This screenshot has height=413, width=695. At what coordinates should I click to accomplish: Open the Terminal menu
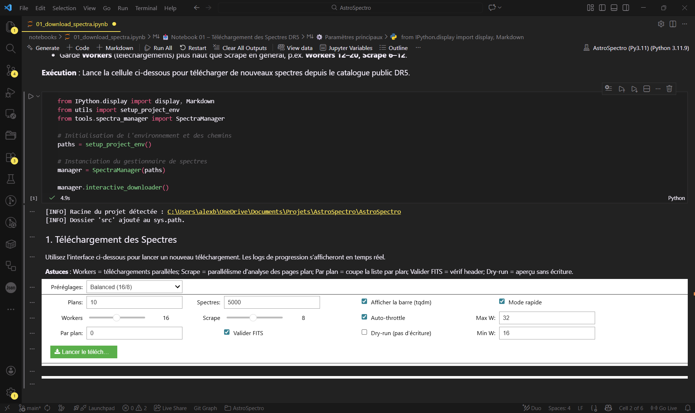(146, 8)
